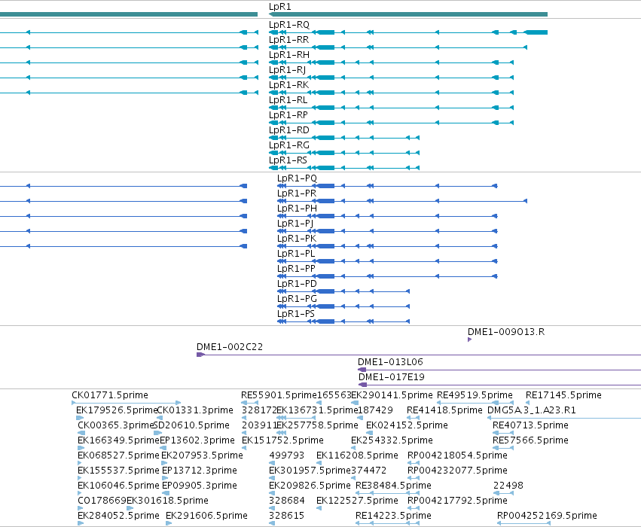Select the RE17145.5prime EST label
The width and height of the screenshot is (641, 527).
pos(563,395)
